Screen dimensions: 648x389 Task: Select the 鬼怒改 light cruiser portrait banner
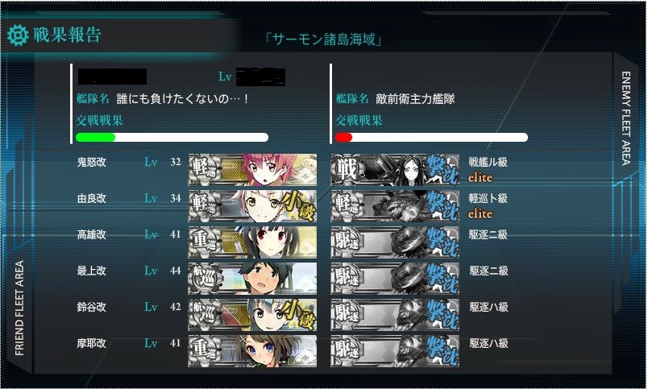coord(252,170)
